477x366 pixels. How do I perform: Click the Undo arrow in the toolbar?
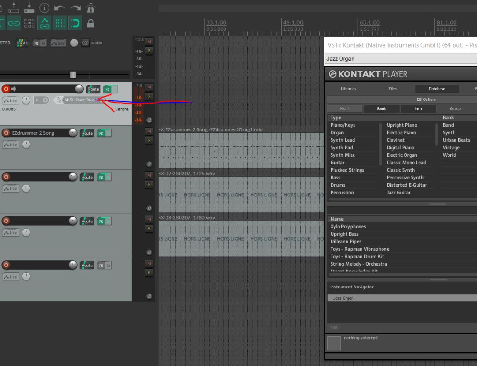[x=59, y=8]
